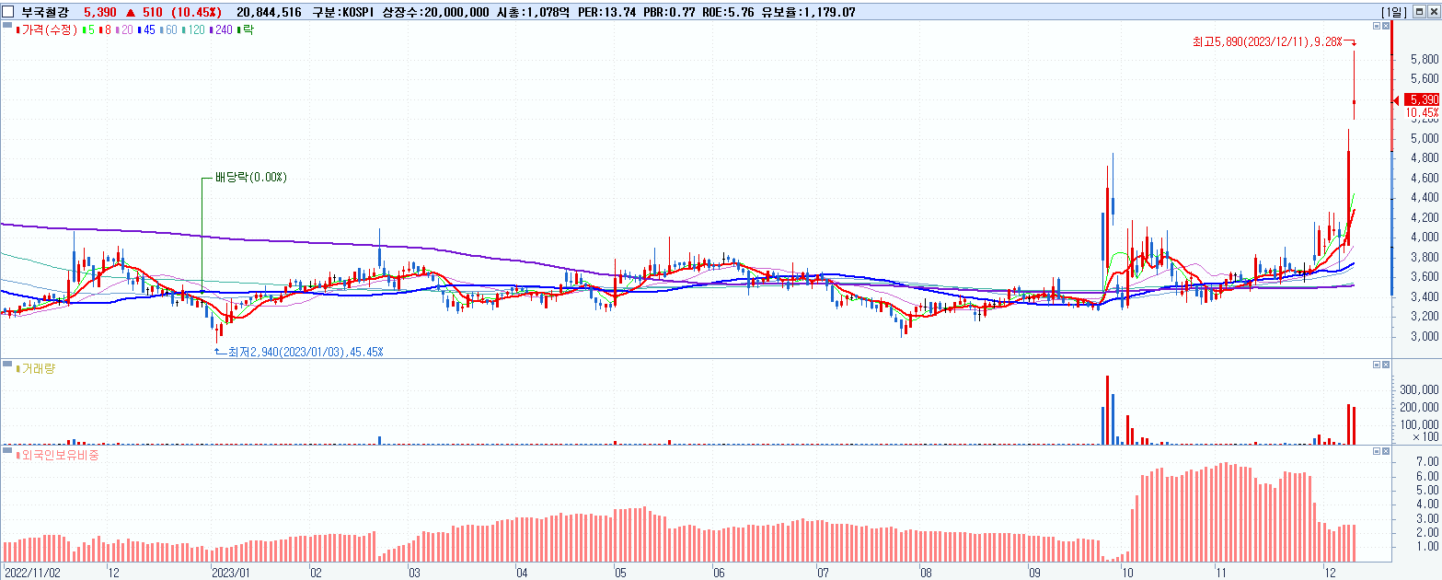Select the 20-day moving average legend
The height and width of the screenshot is (580, 1442).
124,29
